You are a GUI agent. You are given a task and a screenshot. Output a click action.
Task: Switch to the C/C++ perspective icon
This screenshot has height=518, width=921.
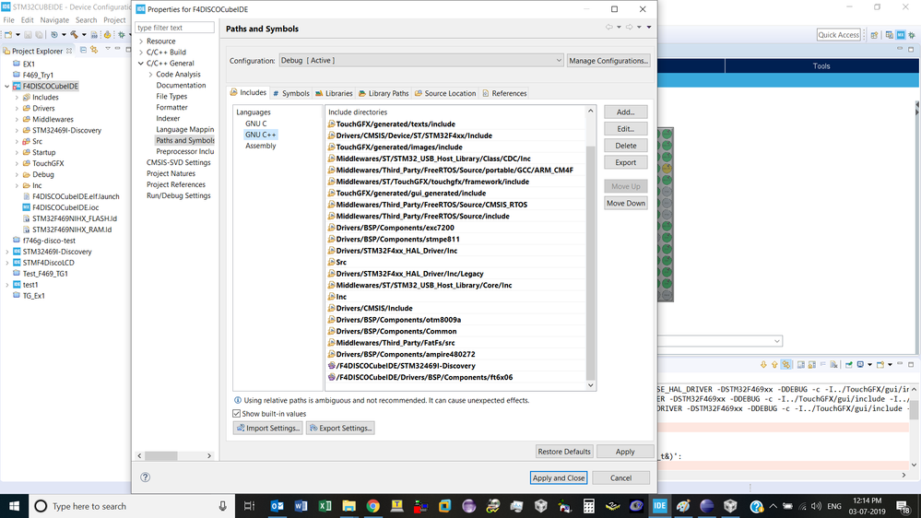pyautogui.click(x=890, y=35)
